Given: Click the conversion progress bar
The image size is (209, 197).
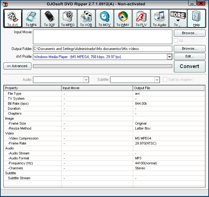Looking at the screenshot, I should (x=103, y=66).
